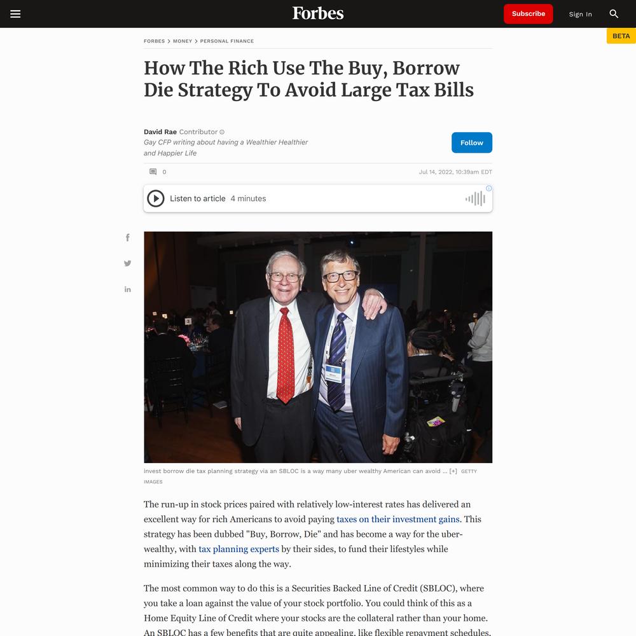Open the comments icon
636x636 pixels.
[x=153, y=172]
